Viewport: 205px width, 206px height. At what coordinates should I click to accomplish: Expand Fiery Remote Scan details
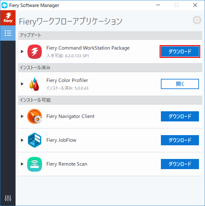(x=22, y=164)
